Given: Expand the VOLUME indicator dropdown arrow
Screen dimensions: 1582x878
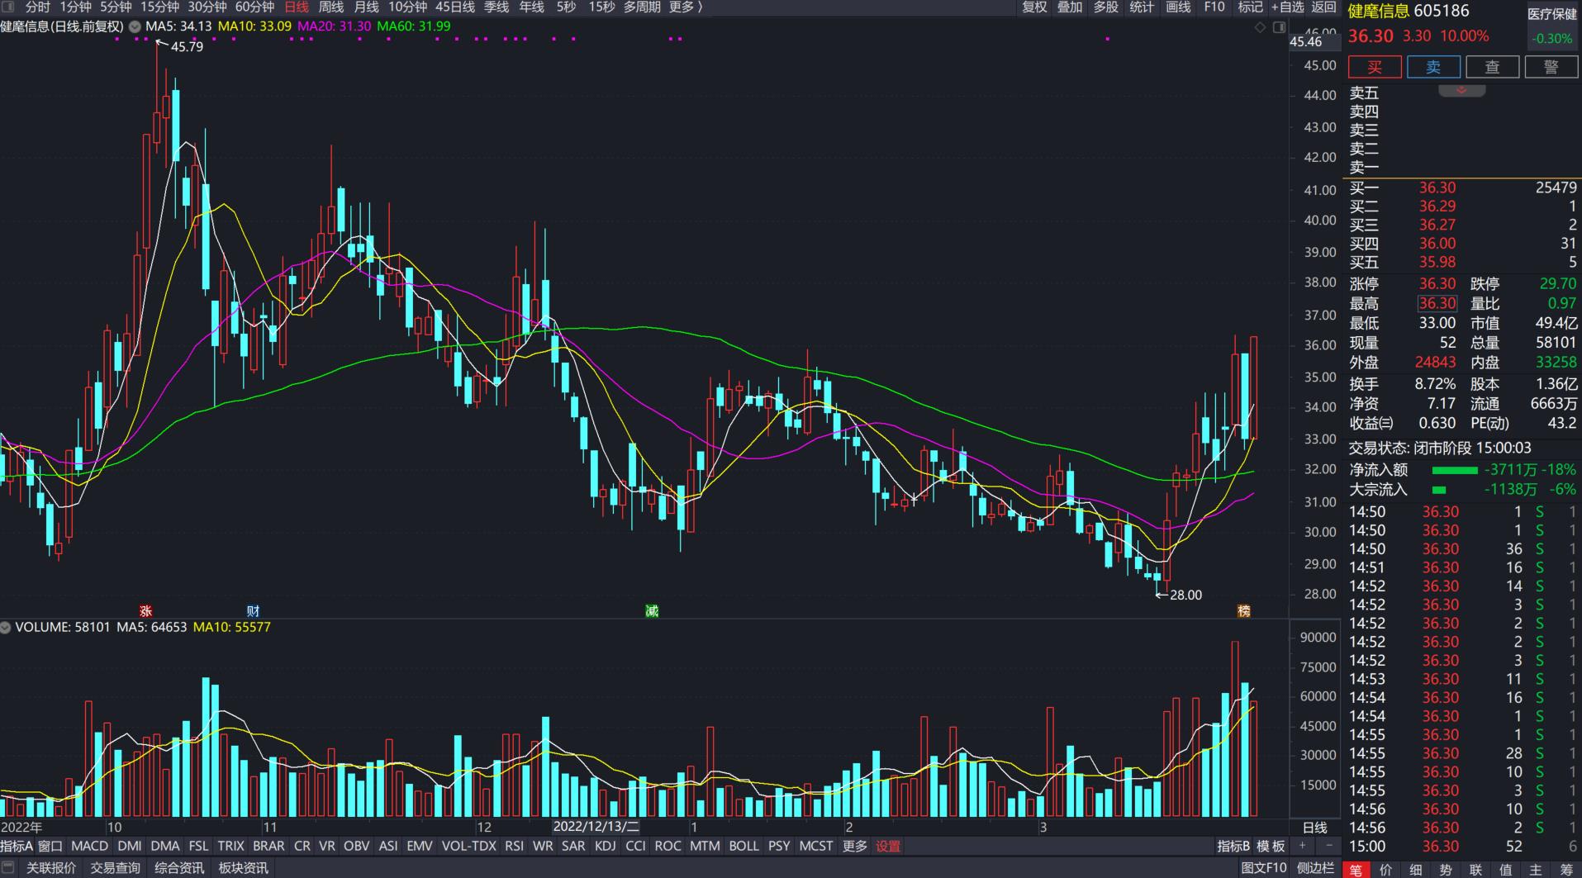Looking at the screenshot, I should tap(7, 628).
